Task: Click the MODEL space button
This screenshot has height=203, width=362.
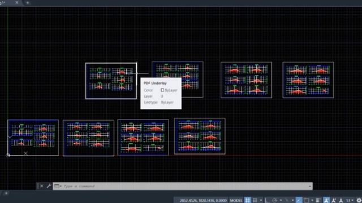Action: pyautogui.click(x=236, y=201)
